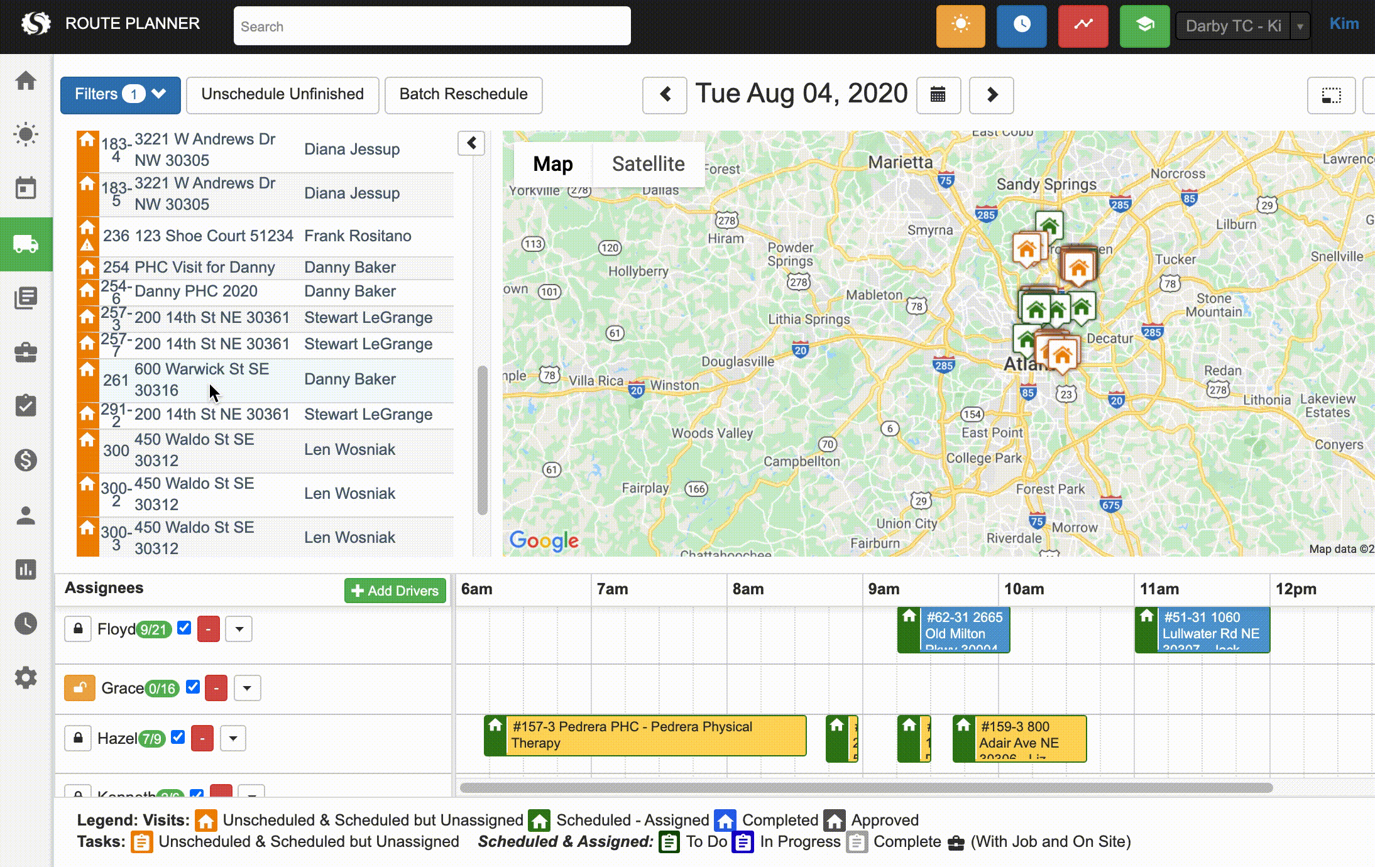Open the dollar sign billing sidebar icon
The width and height of the screenshot is (1375, 867).
26,461
